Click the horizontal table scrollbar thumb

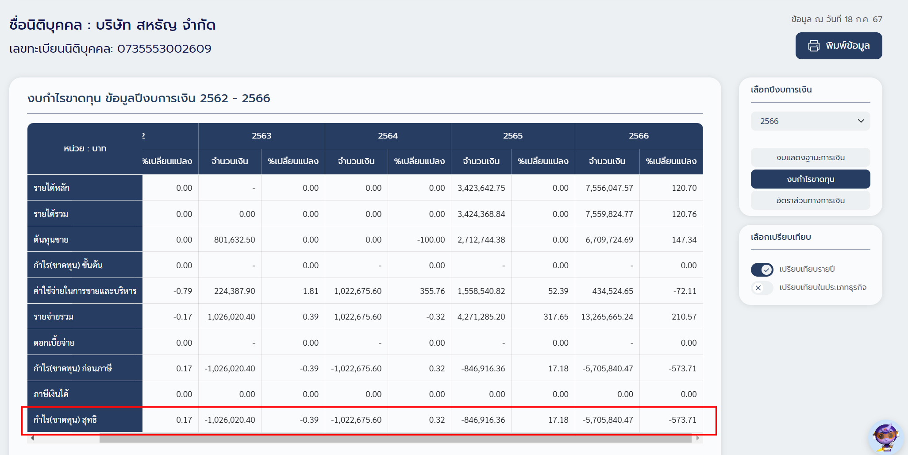(395, 438)
